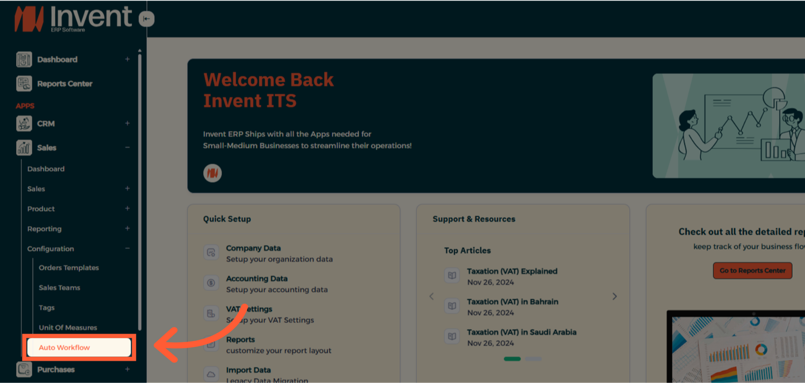Open Reports Center sidebar icon
The image size is (805, 383).
coord(24,84)
